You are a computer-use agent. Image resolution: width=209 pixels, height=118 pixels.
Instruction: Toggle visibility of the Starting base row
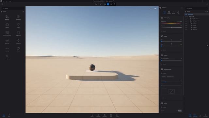point(186,22)
